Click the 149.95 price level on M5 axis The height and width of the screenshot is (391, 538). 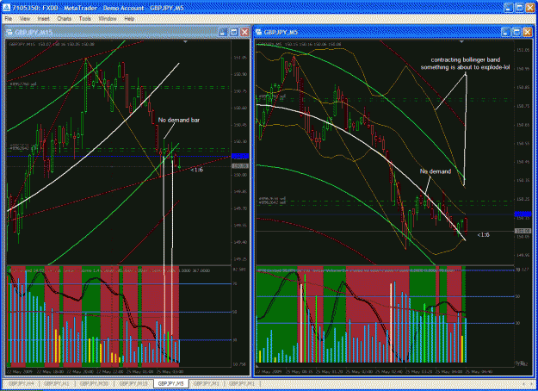click(x=523, y=255)
